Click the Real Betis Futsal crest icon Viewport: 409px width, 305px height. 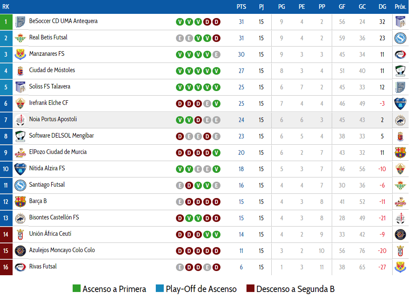(x=20, y=38)
